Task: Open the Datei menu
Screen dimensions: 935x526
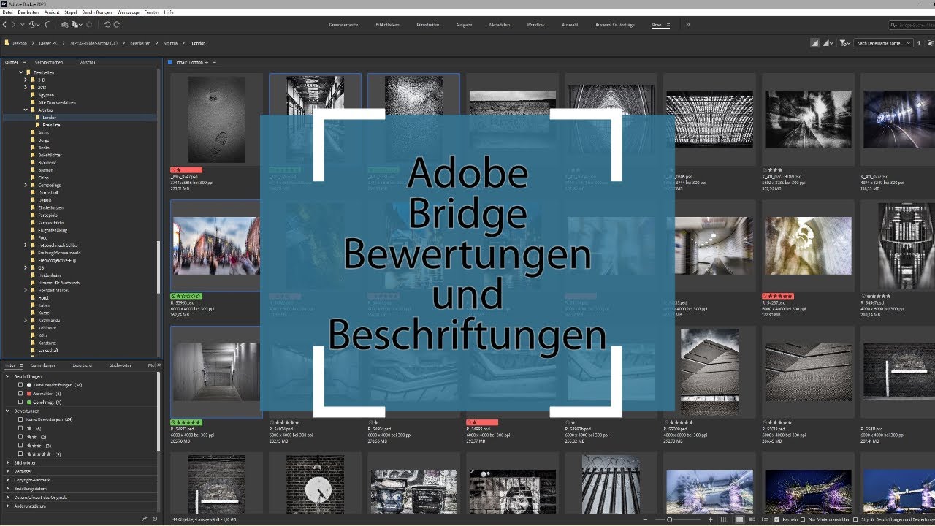Action: click(7, 13)
